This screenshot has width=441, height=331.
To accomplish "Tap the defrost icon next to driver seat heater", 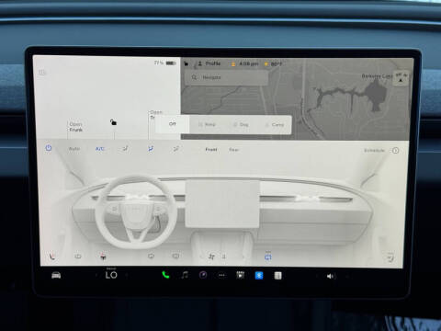I will tap(78, 256).
